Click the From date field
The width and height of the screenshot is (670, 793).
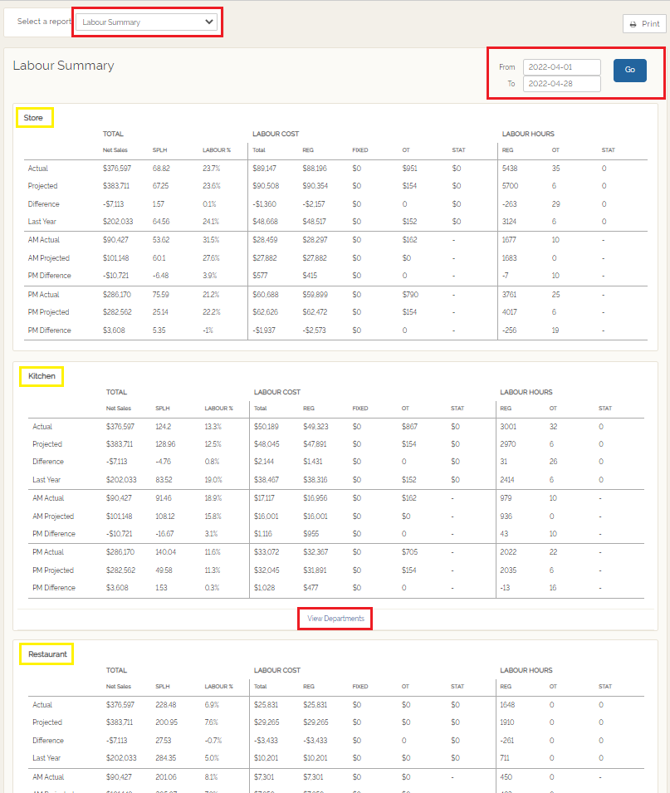point(561,66)
